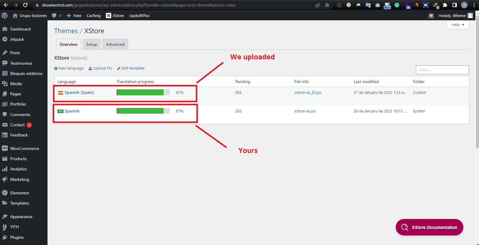Click the Spanish system row progress bar
This screenshot has height=245, width=479.
143,111
